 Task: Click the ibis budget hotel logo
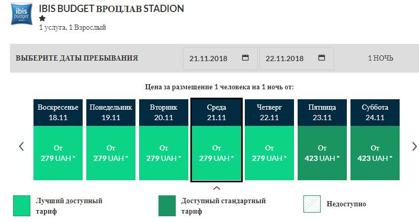click(x=21, y=15)
